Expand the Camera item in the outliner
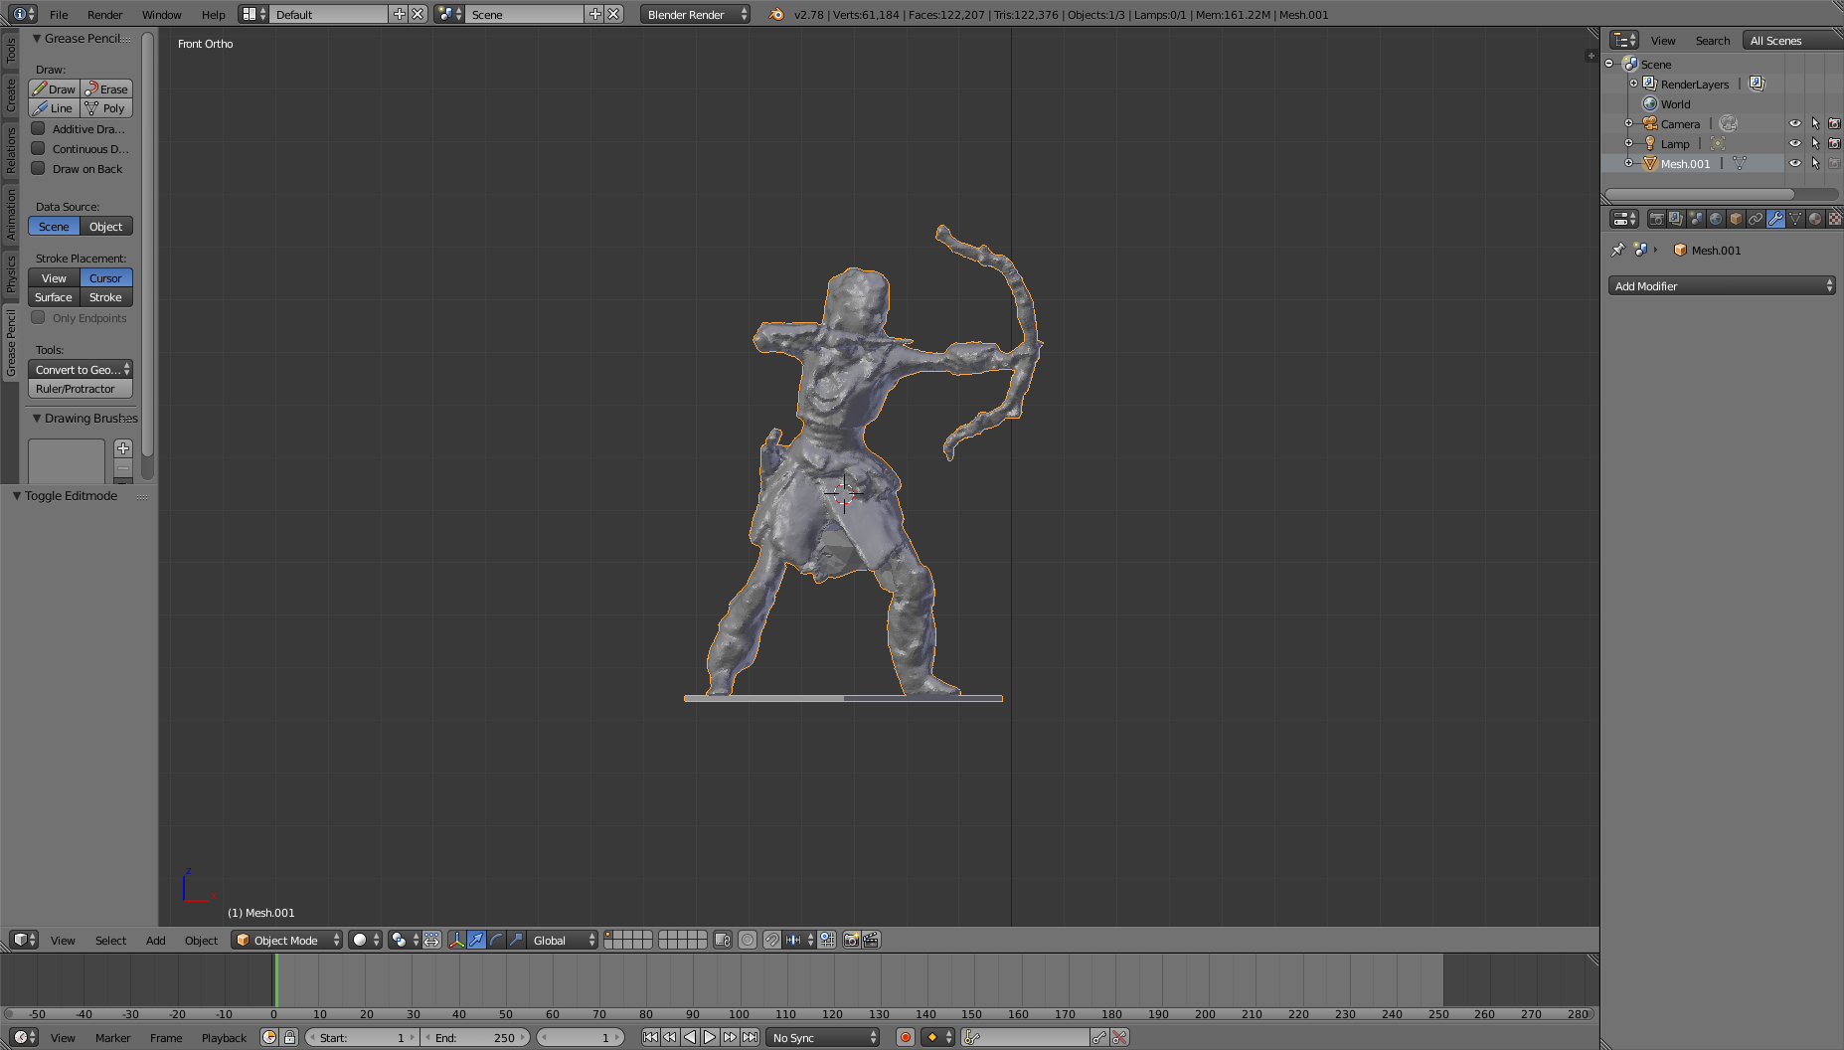The image size is (1844, 1050). 1628,123
